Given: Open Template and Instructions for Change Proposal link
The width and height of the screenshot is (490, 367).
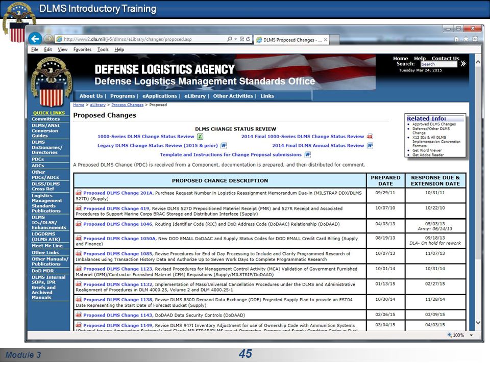Looking at the screenshot, I should (x=231, y=154).
